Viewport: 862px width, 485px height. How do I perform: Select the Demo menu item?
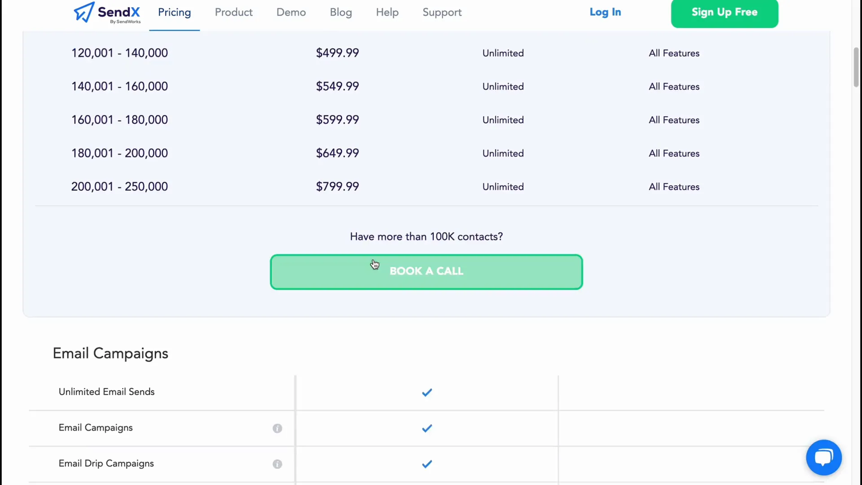pos(290,13)
